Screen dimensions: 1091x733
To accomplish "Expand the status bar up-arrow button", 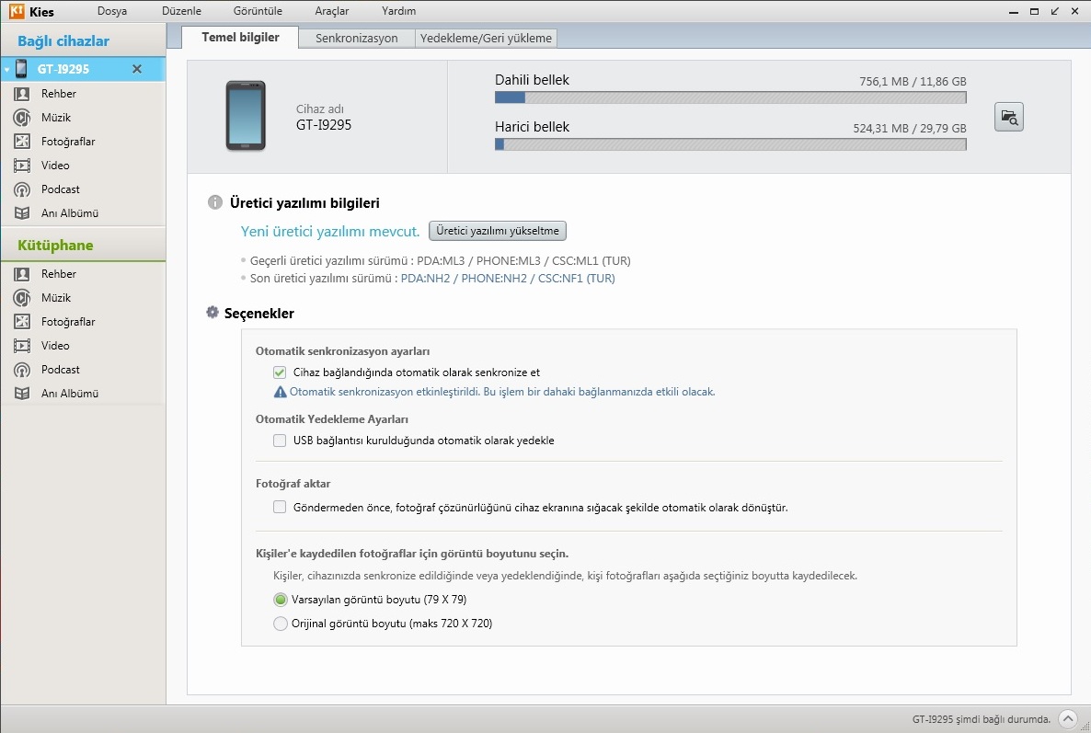I will click(x=1067, y=719).
